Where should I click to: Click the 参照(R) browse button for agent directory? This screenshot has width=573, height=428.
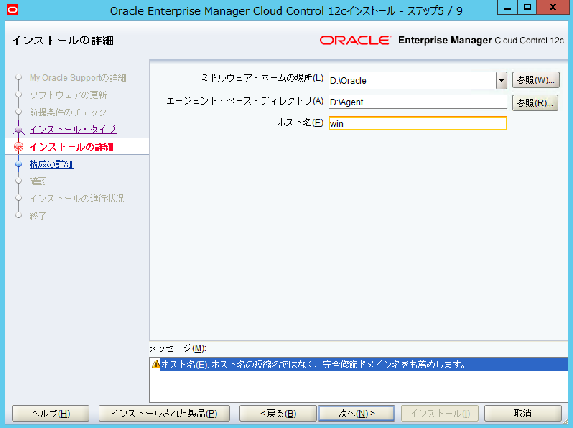535,103
